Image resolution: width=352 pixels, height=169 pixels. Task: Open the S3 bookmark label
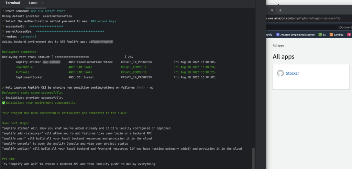[324, 35]
